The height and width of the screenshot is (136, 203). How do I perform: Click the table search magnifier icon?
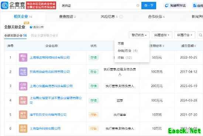pos(200,35)
